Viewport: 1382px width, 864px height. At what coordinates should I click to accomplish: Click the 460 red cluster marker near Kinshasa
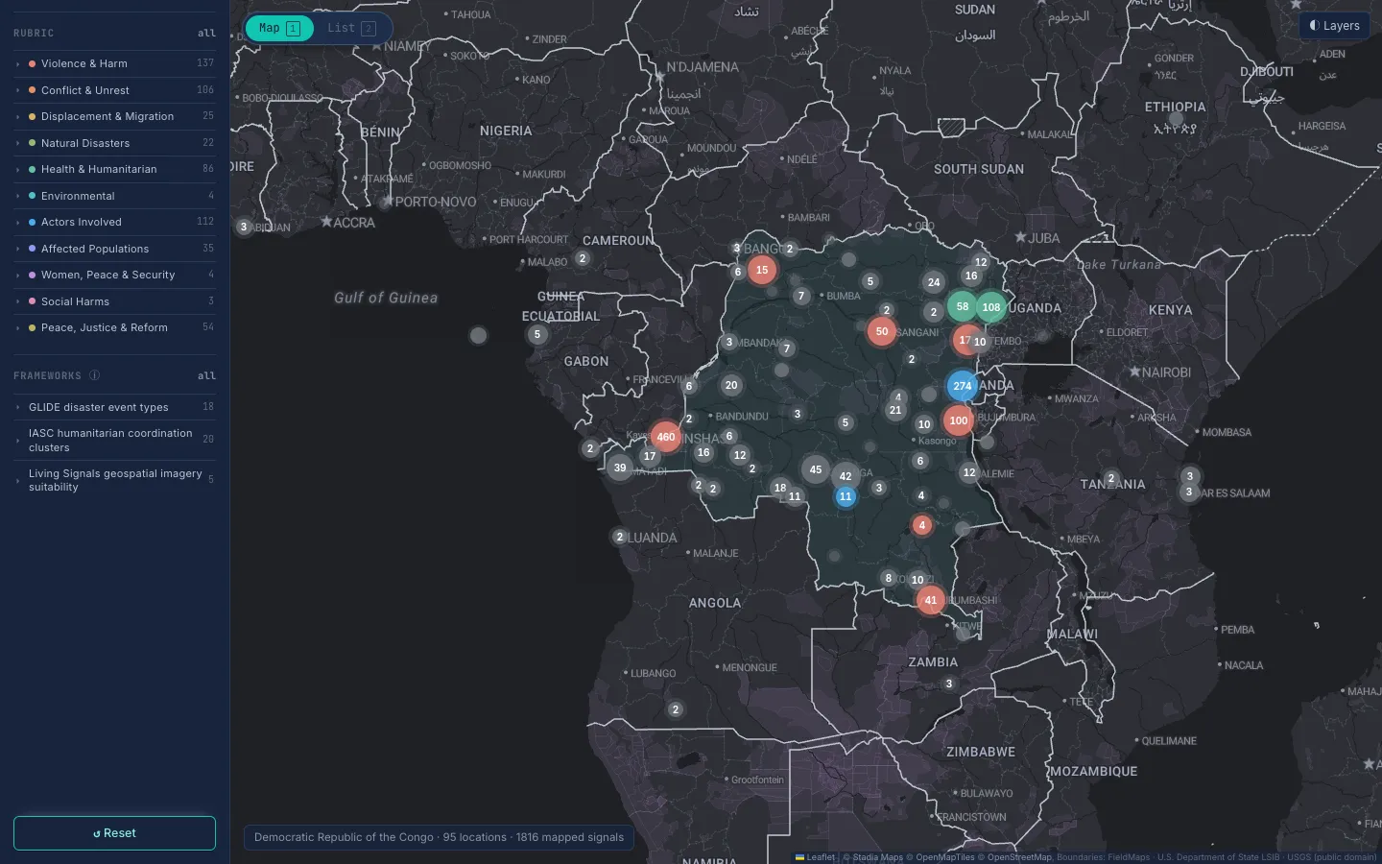pyautogui.click(x=666, y=437)
